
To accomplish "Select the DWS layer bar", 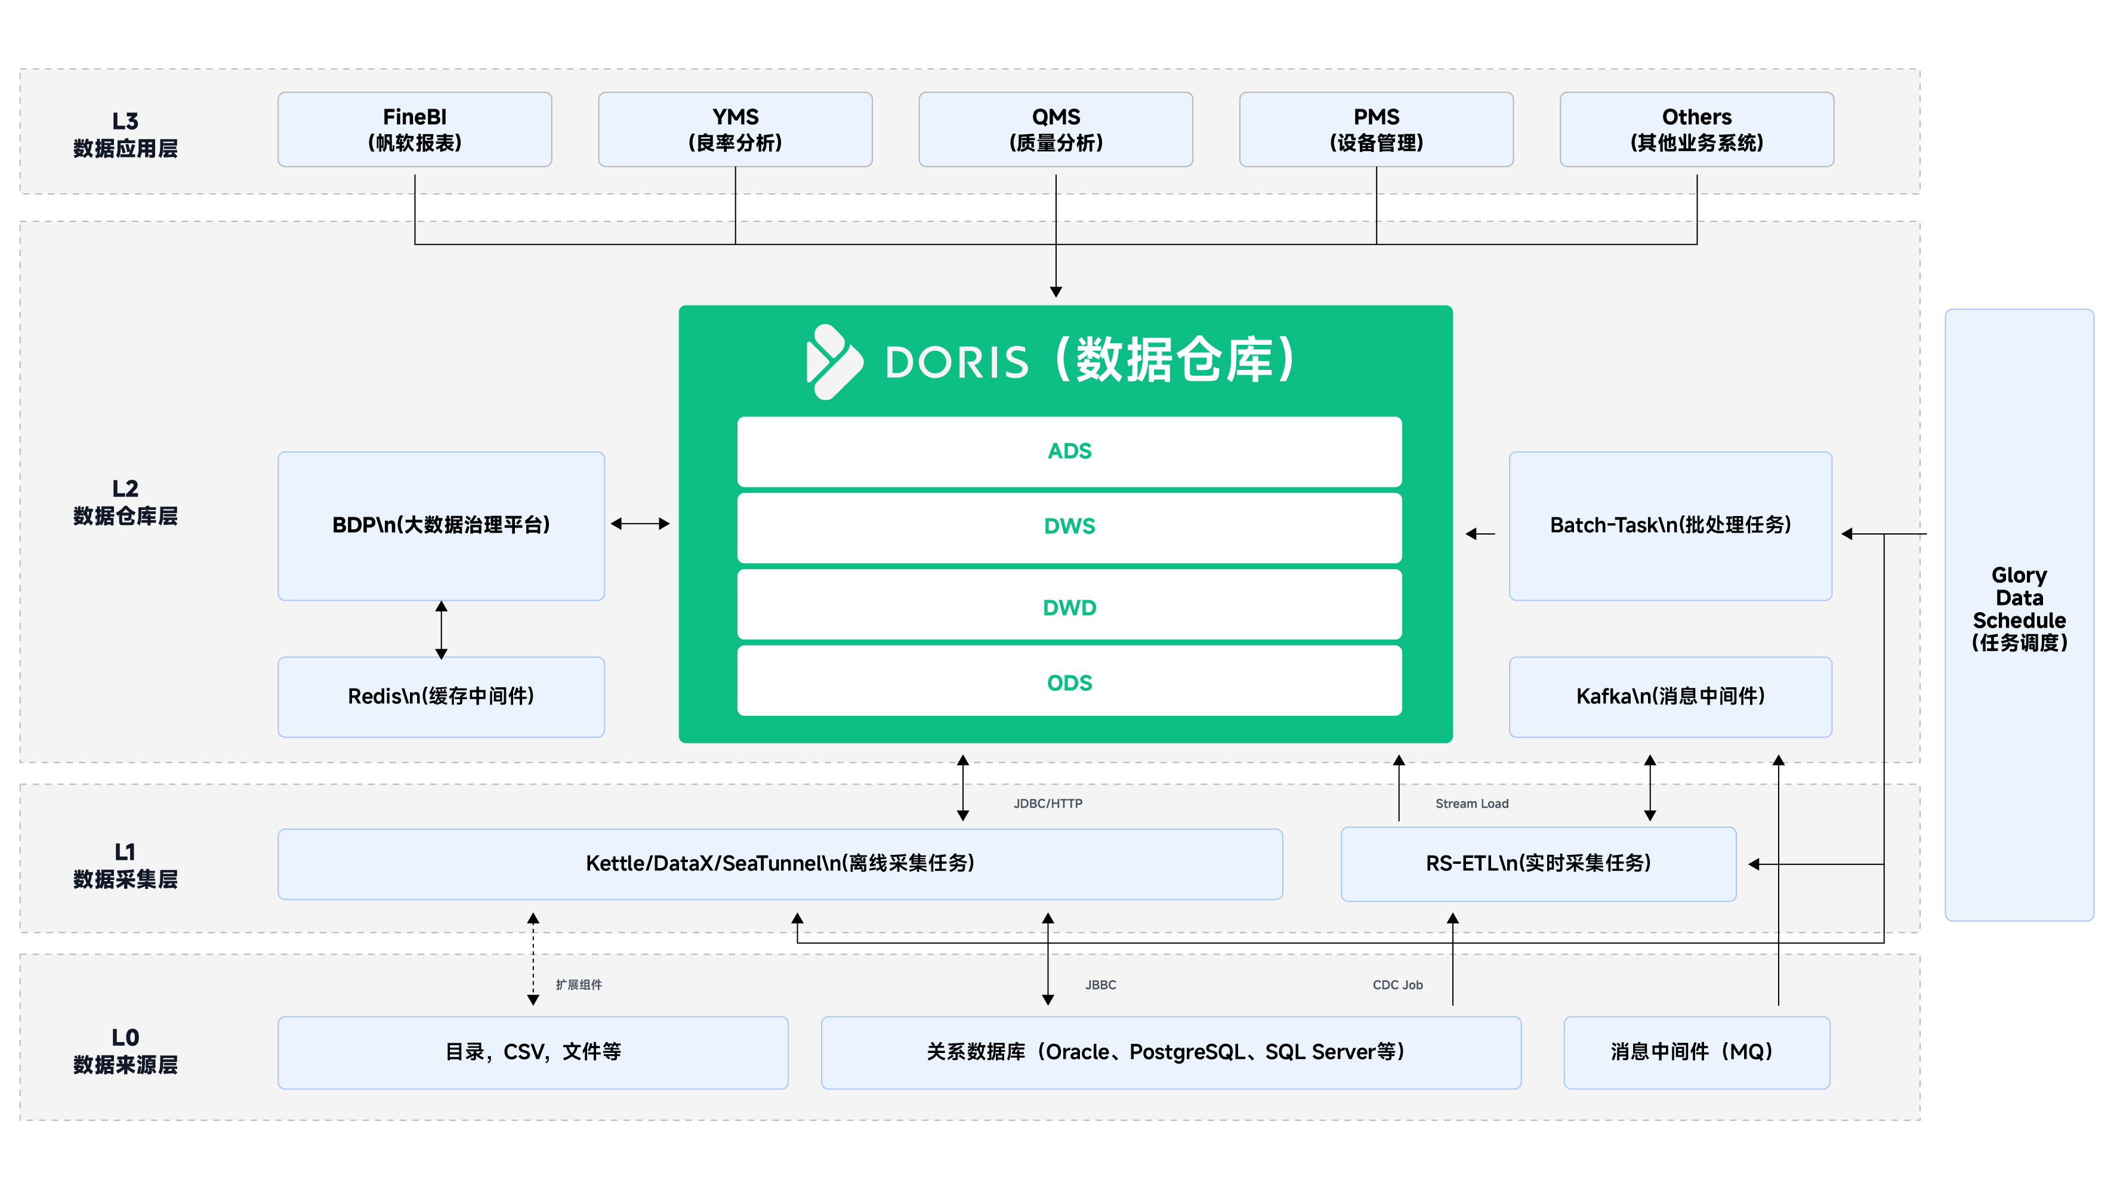I will coord(1069,527).
